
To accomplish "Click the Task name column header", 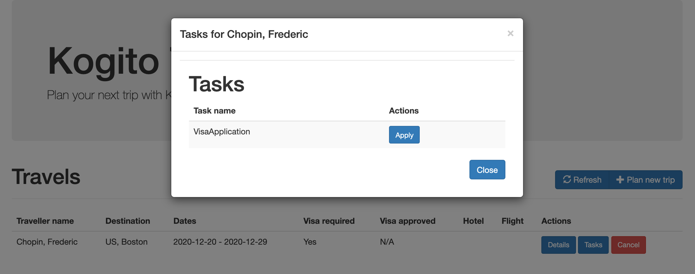I will pyautogui.click(x=214, y=111).
